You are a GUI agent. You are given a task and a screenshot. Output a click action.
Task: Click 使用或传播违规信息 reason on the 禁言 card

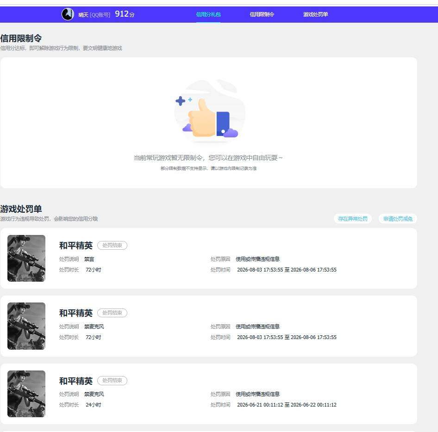(x=257, y=259)
